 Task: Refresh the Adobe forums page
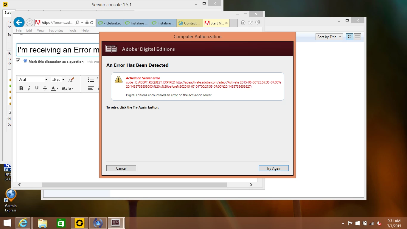tap(92, 22)
